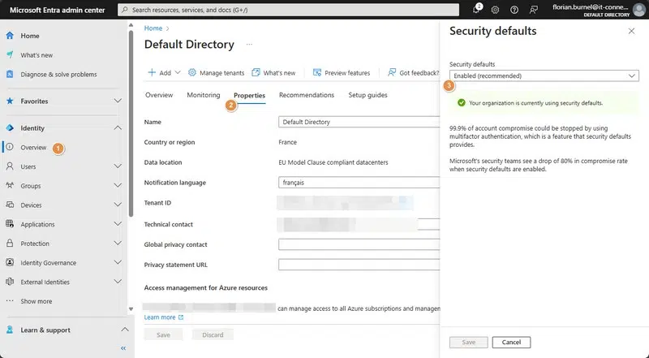649x358 pixels.
Task: Open Manage tenants from toolbar
Action: click(215, 72)
